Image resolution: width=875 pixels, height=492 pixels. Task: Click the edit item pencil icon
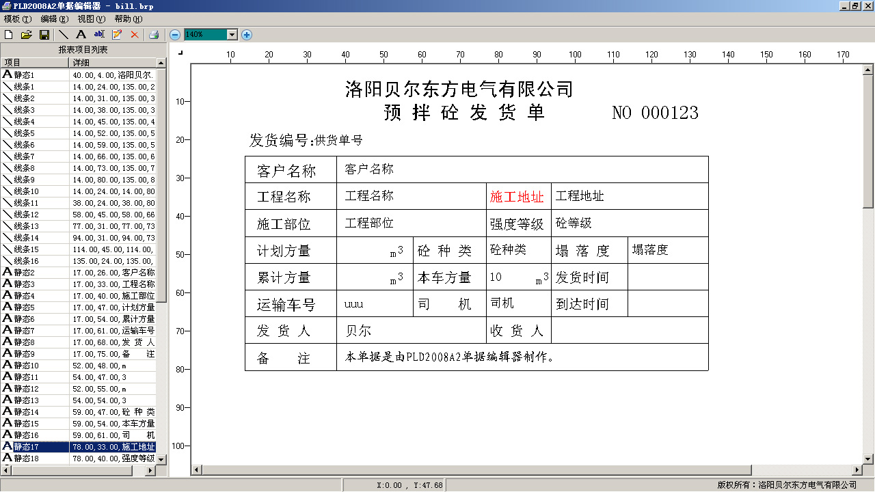pos(117,34)
